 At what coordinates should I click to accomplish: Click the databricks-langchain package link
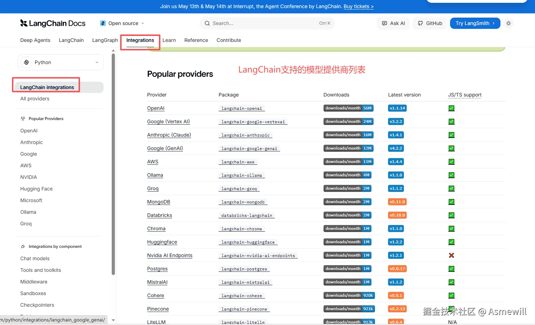(x=247, y=215)
